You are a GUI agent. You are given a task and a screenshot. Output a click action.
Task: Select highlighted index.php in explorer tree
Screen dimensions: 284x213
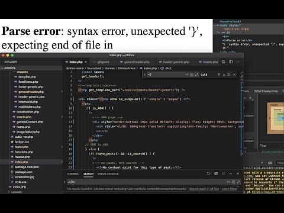pos(21,162)
